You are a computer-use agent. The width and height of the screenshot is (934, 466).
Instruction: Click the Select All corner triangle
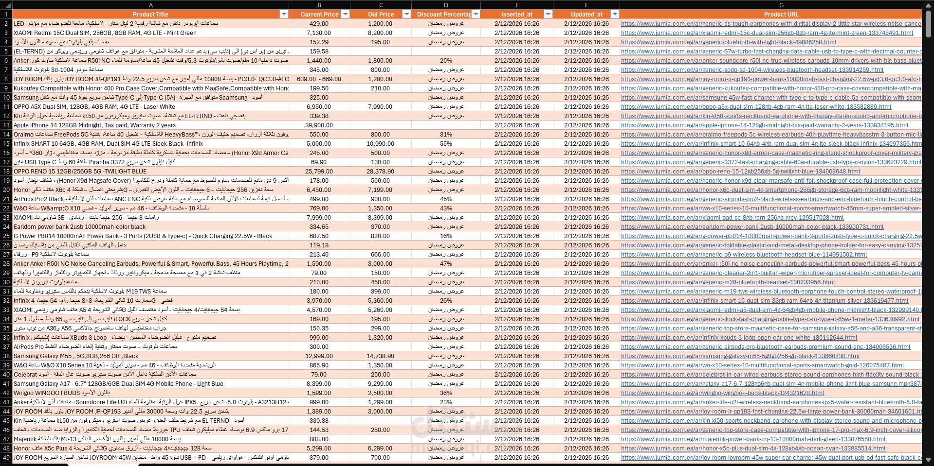pyautogui.click(x=6, y=5)
